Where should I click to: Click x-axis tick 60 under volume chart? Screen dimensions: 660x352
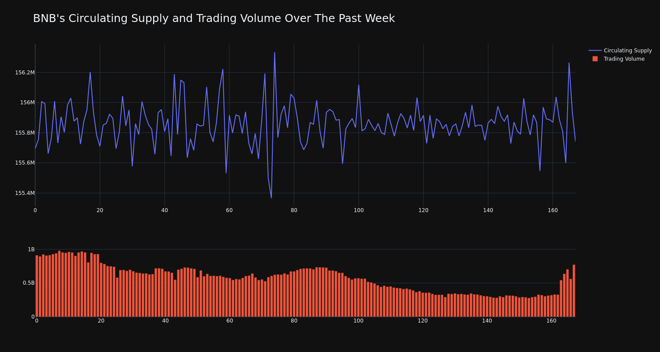coord(230,321)
